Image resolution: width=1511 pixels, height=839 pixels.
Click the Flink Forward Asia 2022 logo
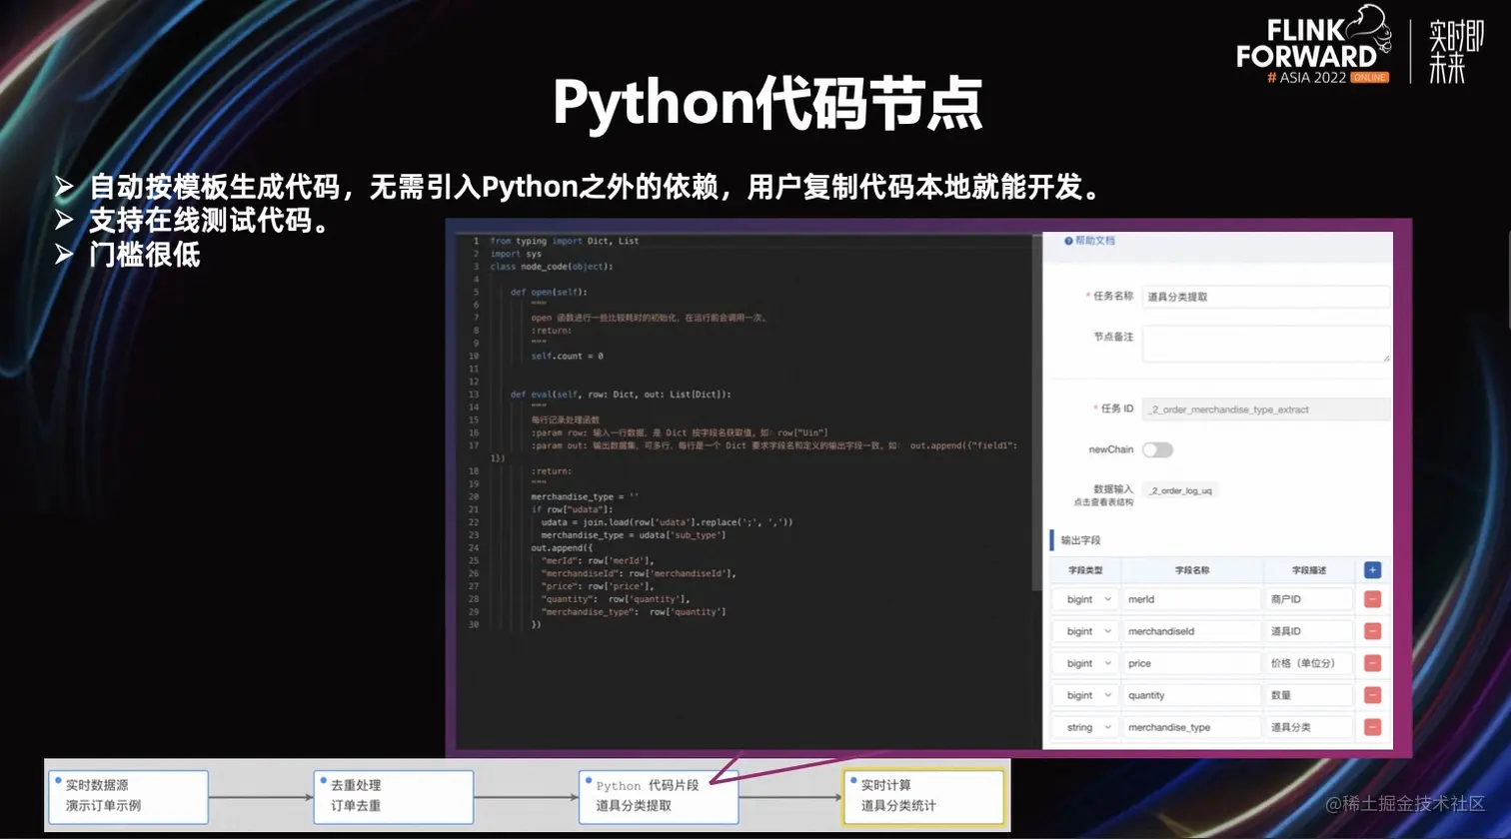pyautogui.click(x=1313, y=45)
